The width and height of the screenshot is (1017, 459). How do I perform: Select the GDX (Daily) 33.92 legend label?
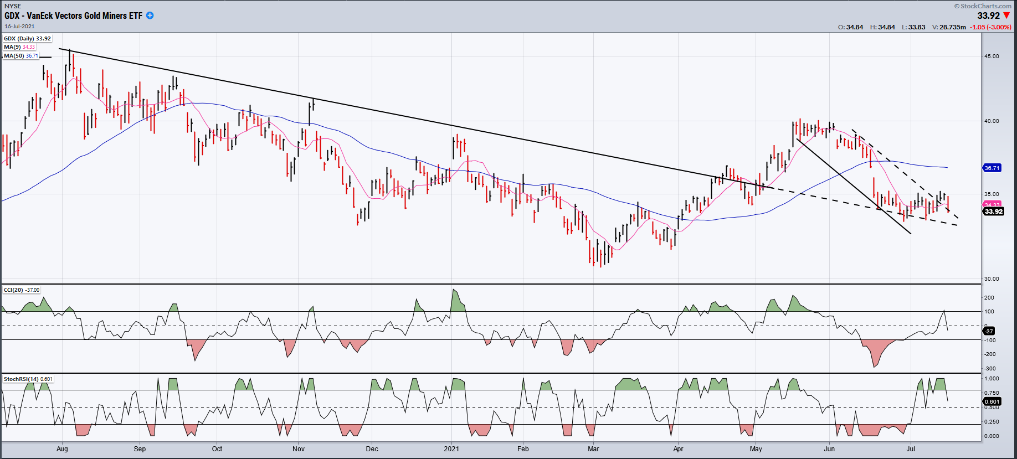coord(27,39)
